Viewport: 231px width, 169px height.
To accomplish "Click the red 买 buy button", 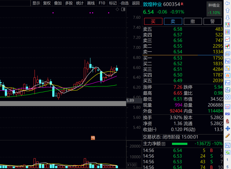I will point(153,21).
